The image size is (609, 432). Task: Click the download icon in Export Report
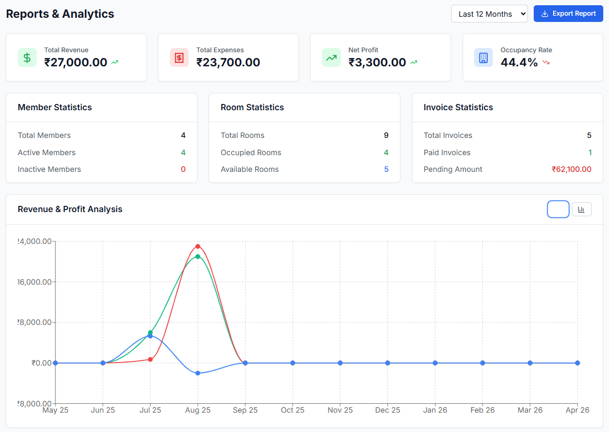tap(545, 14)
